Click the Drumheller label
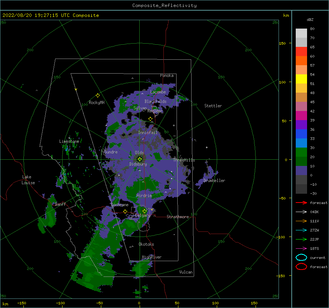Viewport: 329px width, 308px height. point(214,181)
